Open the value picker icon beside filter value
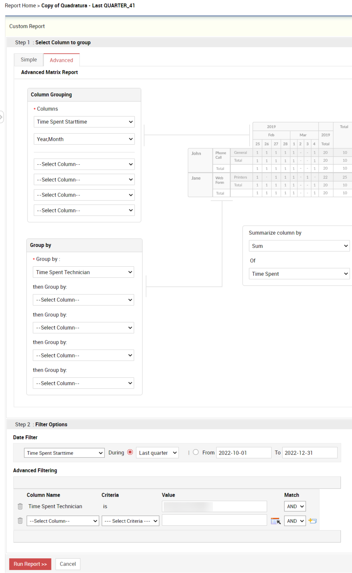This screenshot has width=352, height=573. pyautogui.click(x=276, y=521)
